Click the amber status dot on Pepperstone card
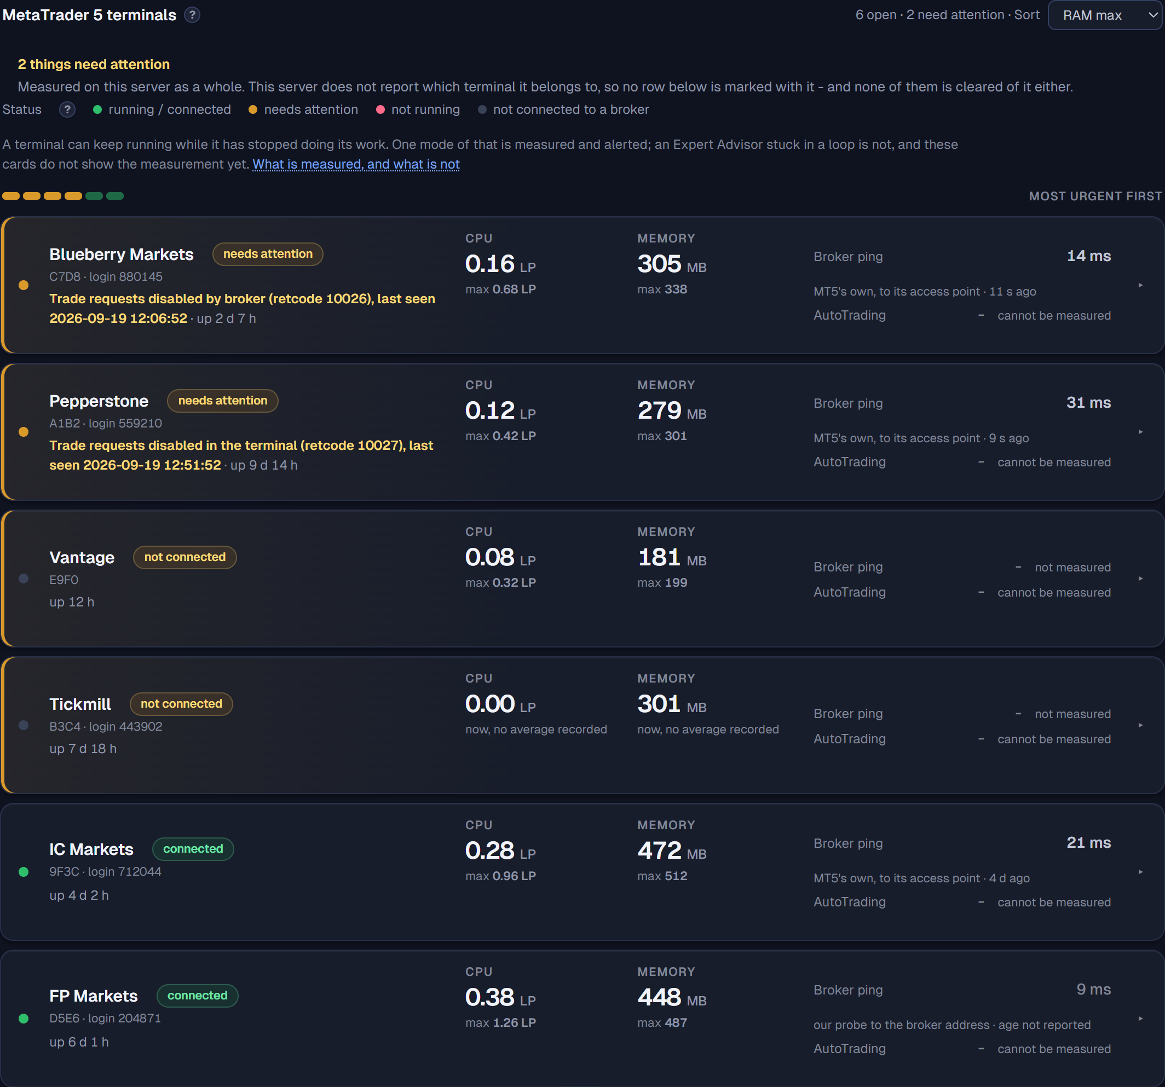The width and height of the screenshot is (1165, 1087). [x=24, y=432]
